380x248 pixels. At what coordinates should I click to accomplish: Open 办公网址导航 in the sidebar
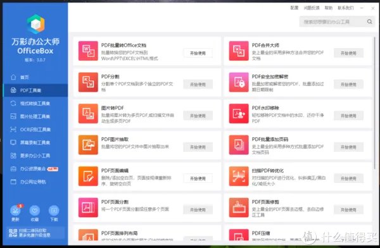[x=35, y=182]
